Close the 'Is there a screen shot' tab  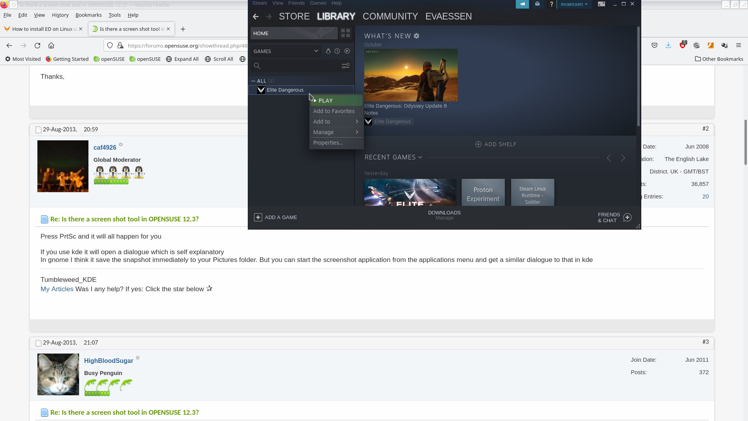(168, 29)
